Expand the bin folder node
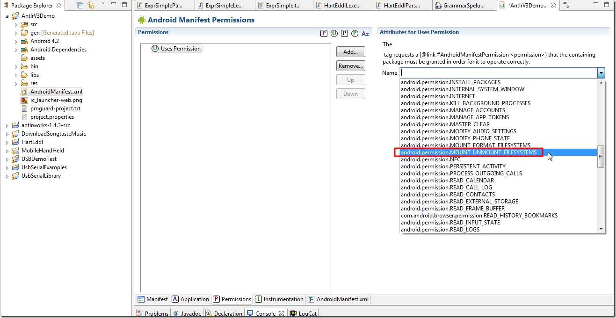616x318 pixels. click(x=16, y=66)
